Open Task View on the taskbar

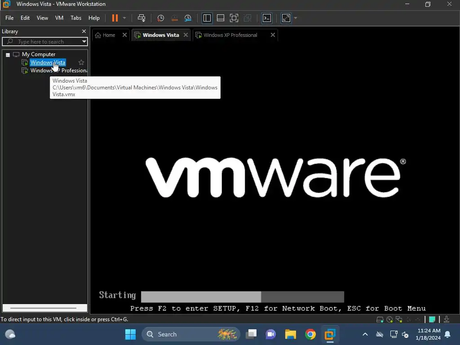click(251, 334)
